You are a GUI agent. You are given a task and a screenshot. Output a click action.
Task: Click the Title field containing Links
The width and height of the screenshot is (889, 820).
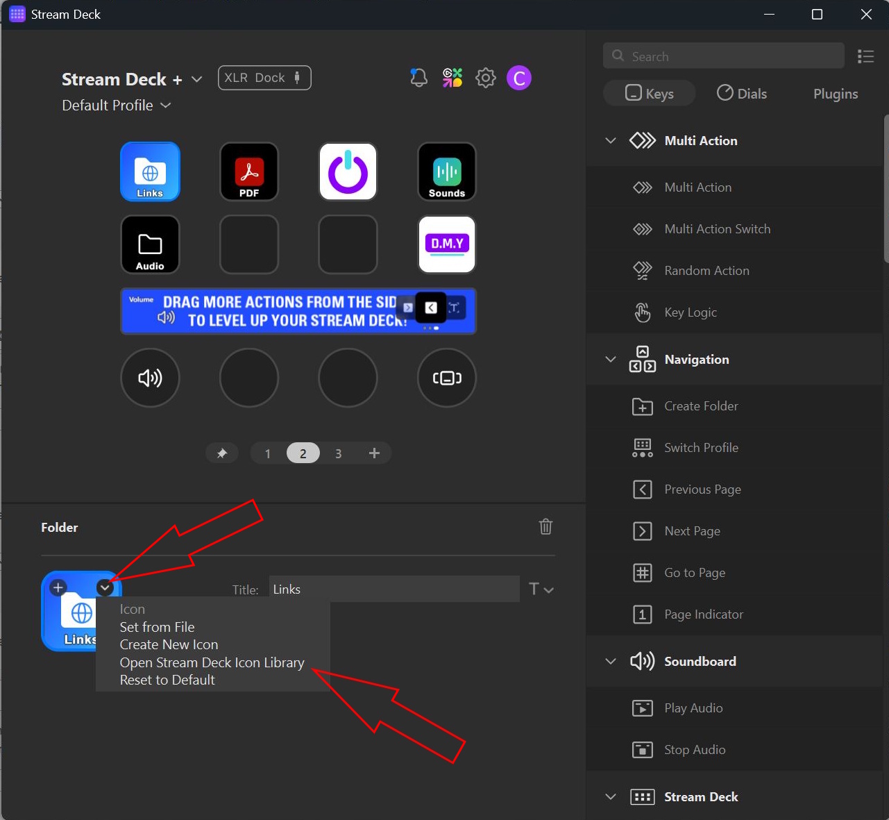pos(394,589)
